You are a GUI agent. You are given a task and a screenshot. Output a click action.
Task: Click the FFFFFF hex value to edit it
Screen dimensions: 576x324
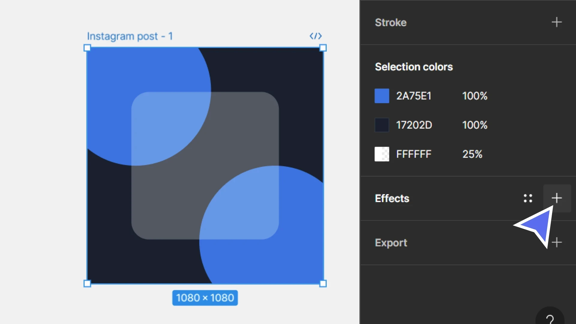(413, 154)
